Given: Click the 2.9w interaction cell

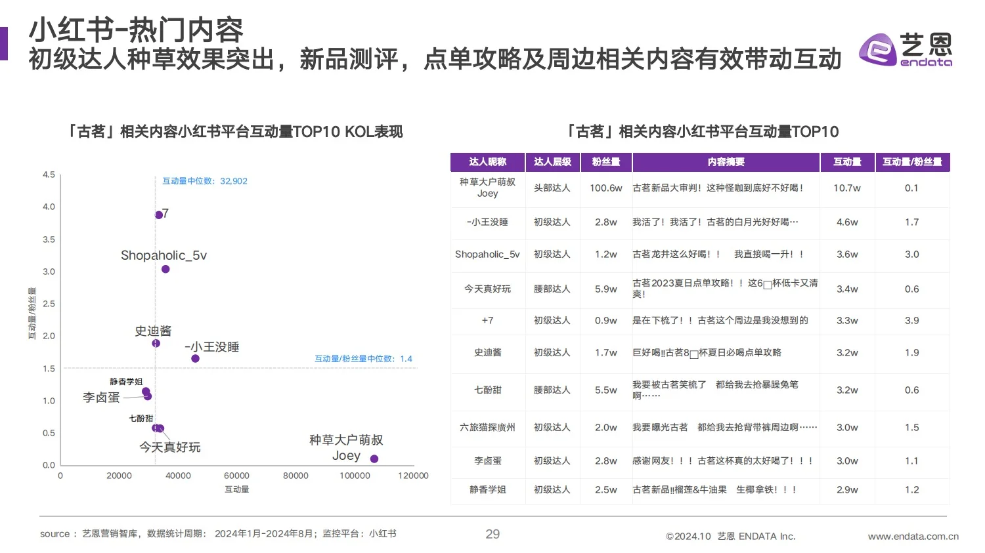Looking at the screenshot, I should tap(847, 489).
